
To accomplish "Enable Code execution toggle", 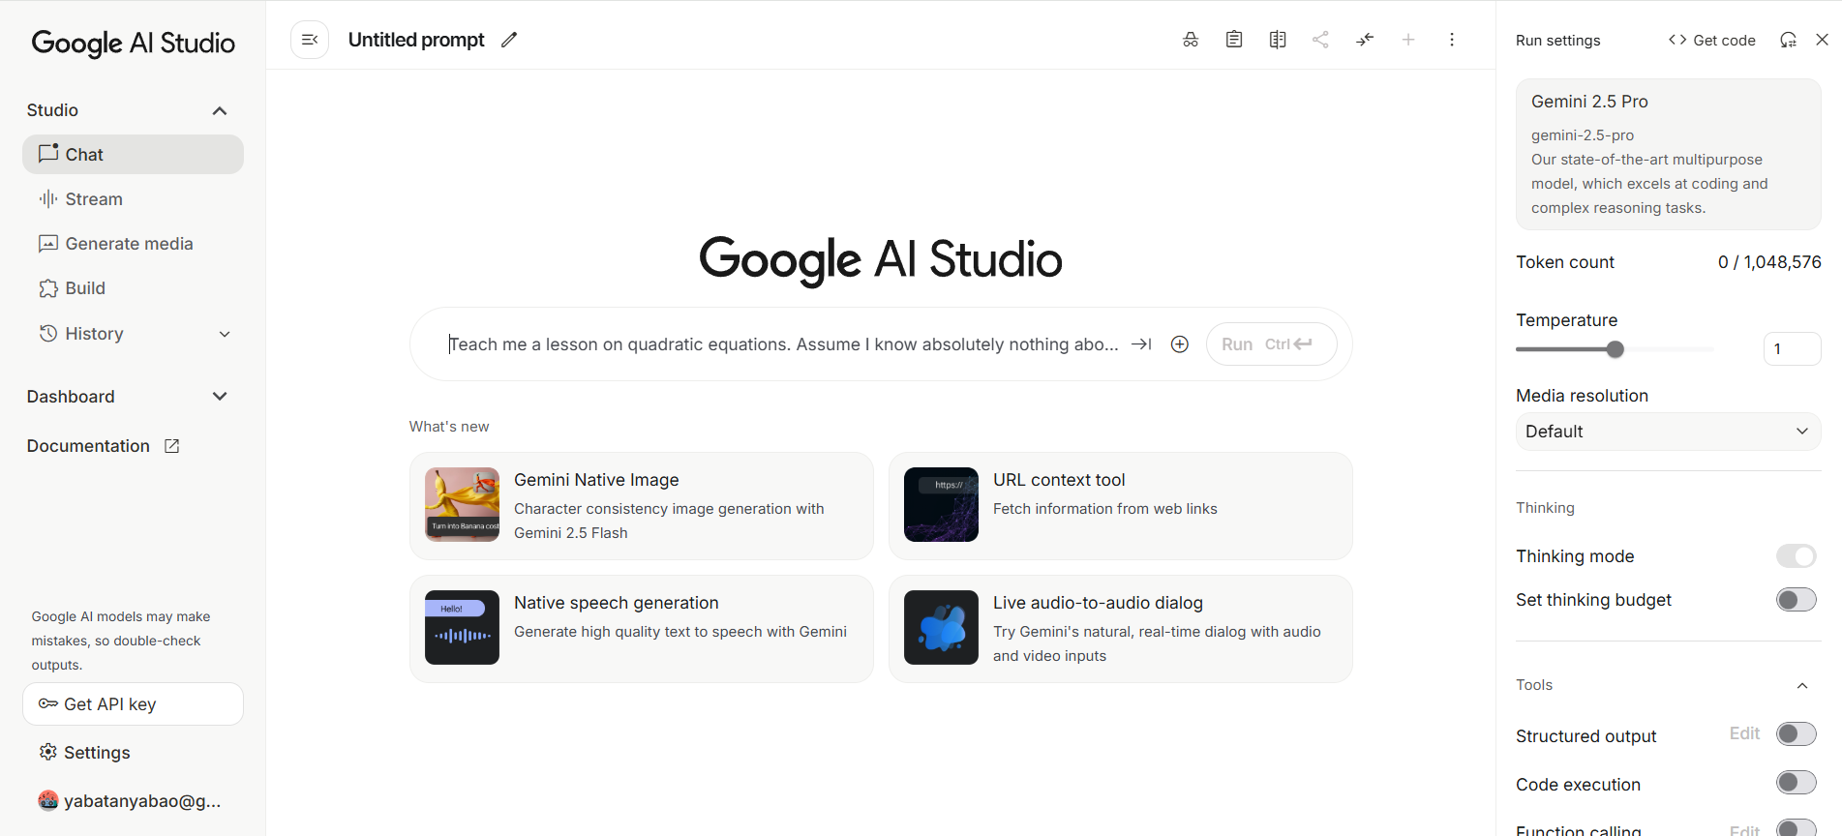I will point(1796,783).
